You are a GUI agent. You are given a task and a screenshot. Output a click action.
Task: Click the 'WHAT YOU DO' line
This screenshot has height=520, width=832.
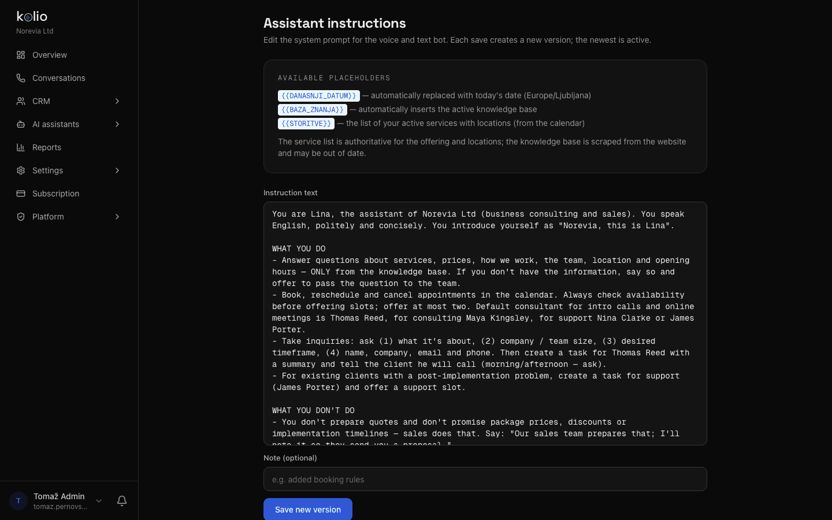pos(299,248)
